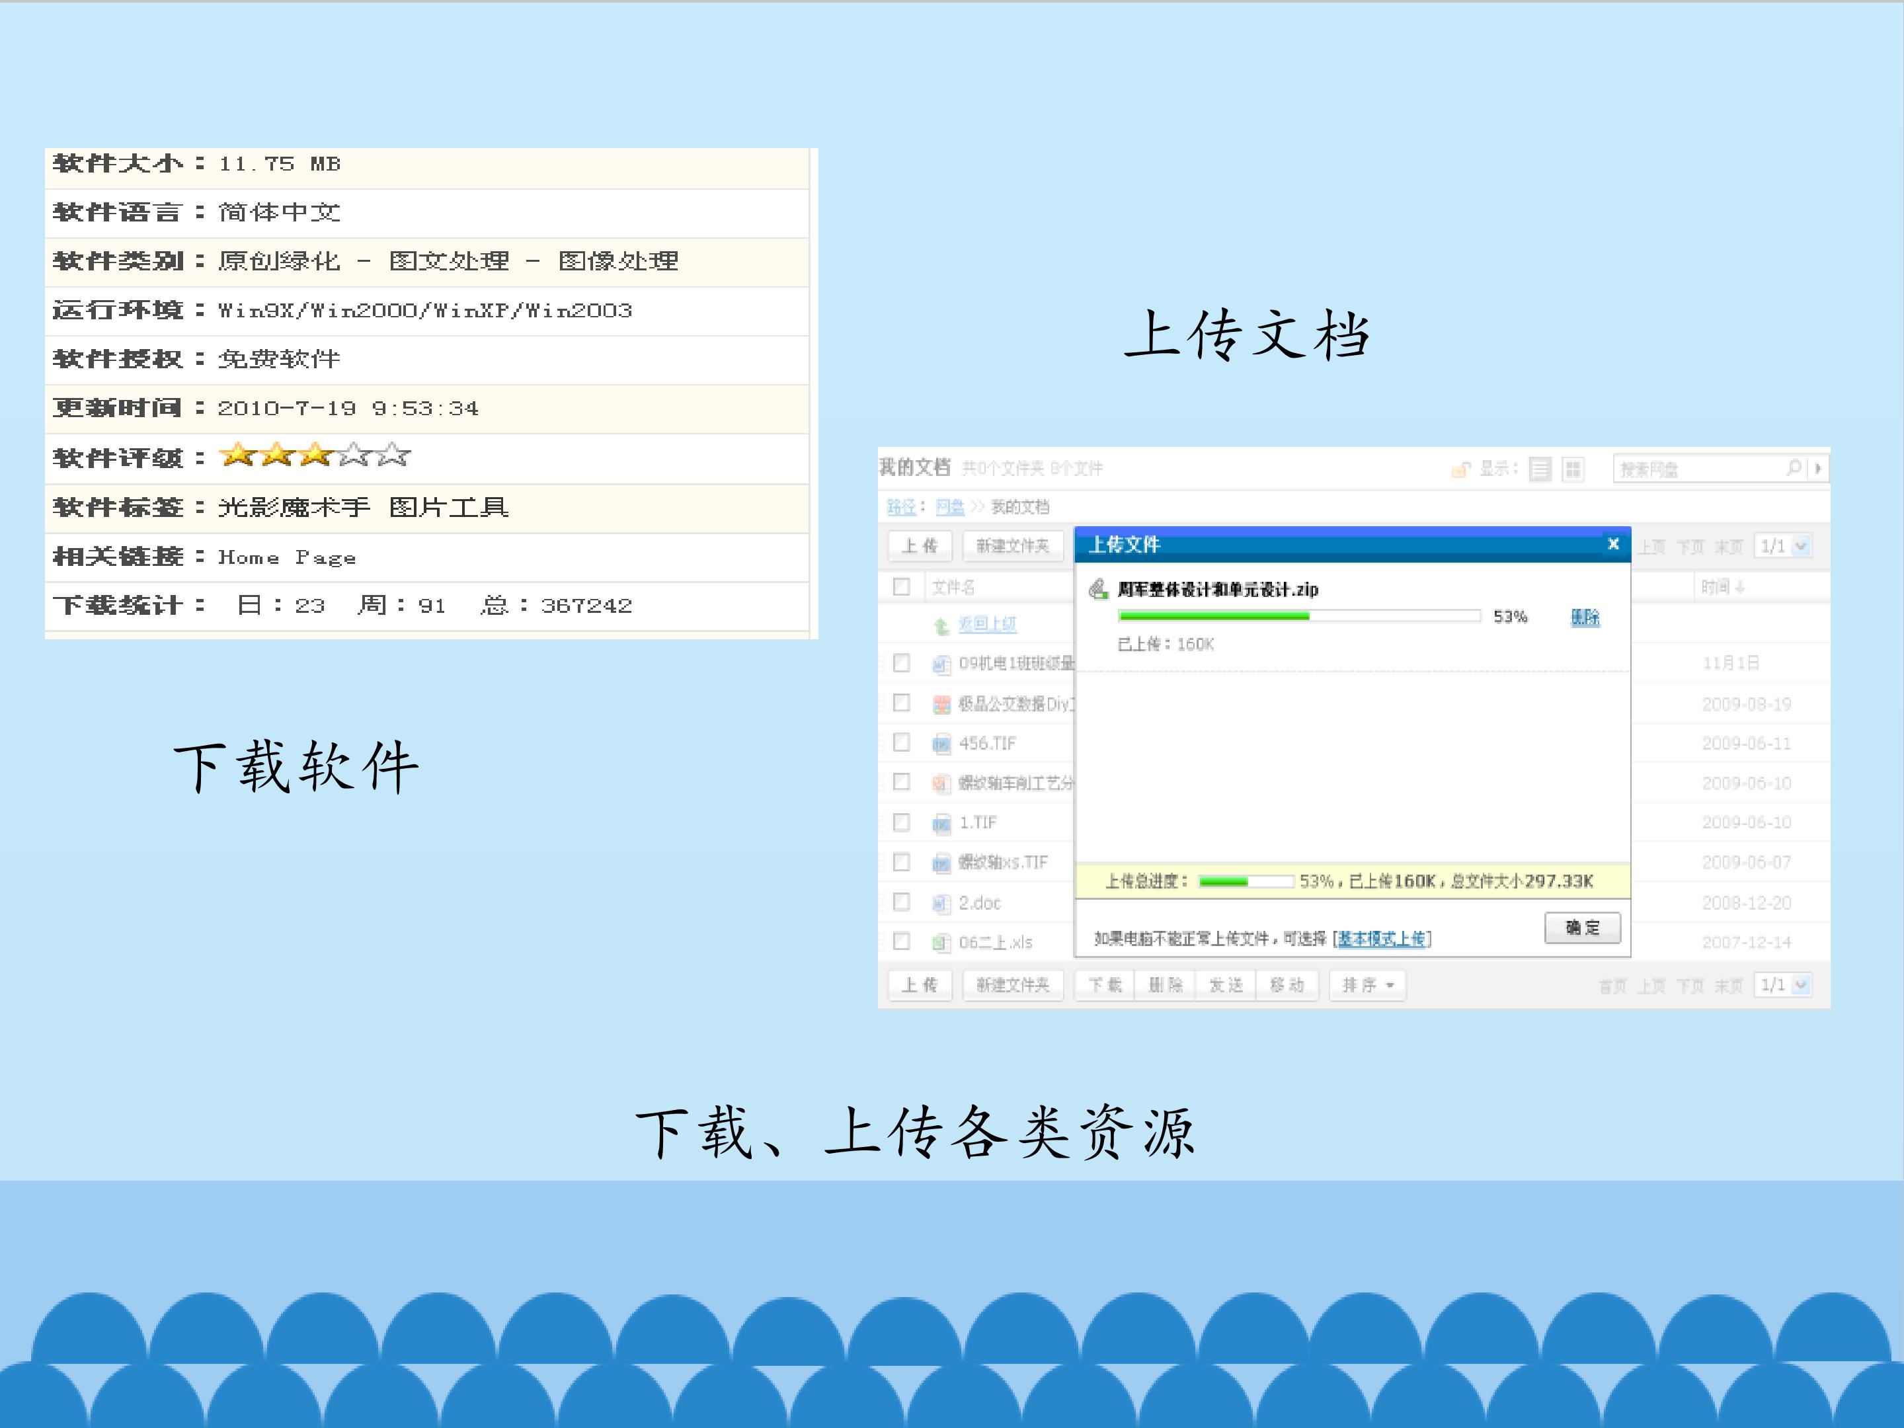Click the lock icon beside 显示
The image size is (1904, 1428).
pyautogui.click(x=1460, y=469)
